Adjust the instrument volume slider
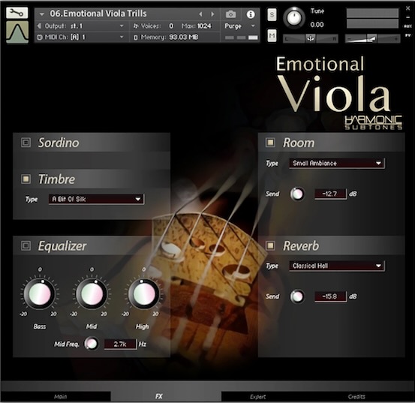The image size is (415, 403). tap(372, 39)
